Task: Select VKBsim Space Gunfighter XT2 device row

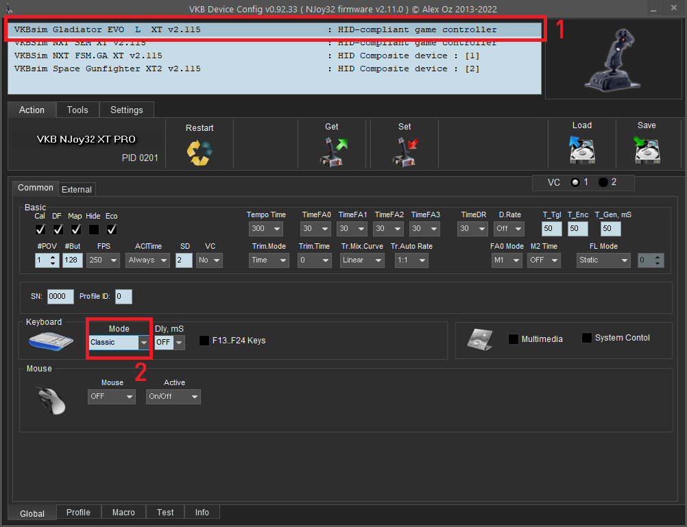Action: click(275, 69)
